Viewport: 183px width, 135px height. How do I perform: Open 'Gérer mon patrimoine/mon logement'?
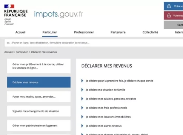(x=39, y=126)
